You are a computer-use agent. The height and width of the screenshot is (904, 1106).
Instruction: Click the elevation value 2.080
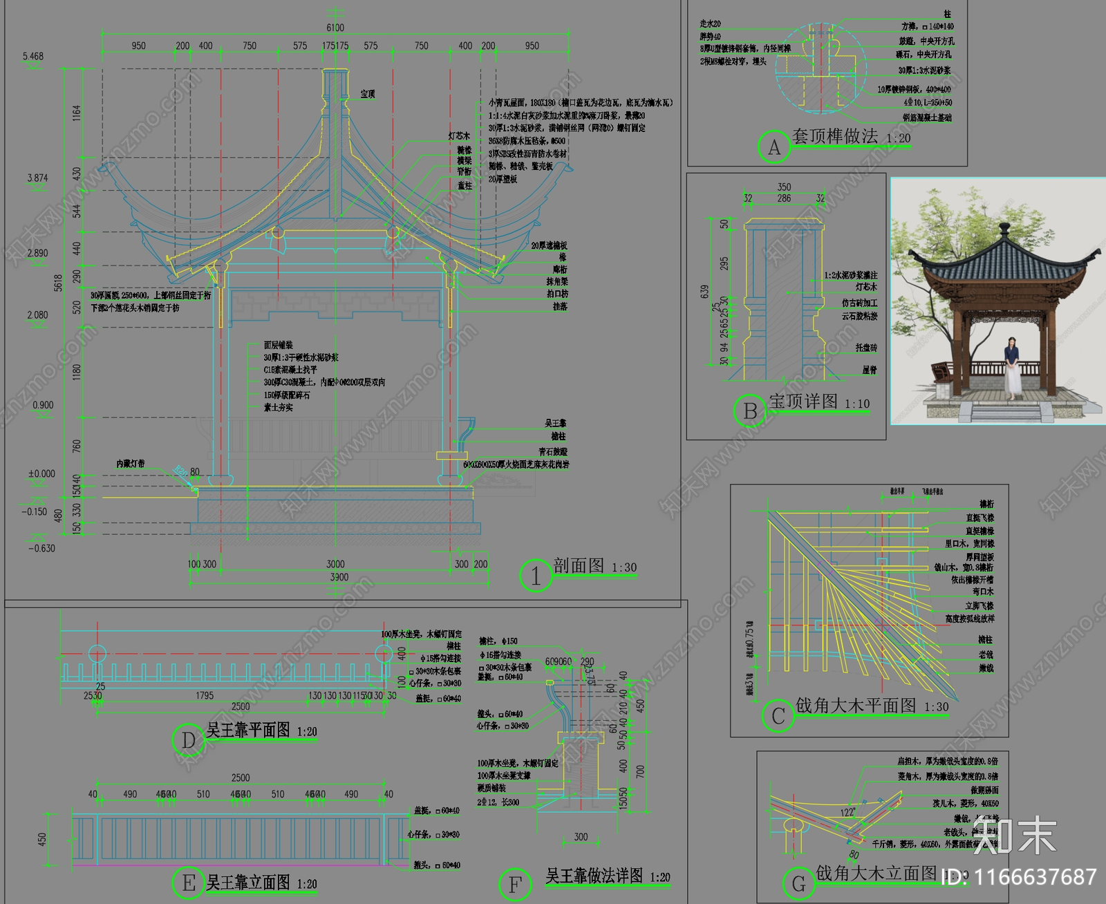37,314
